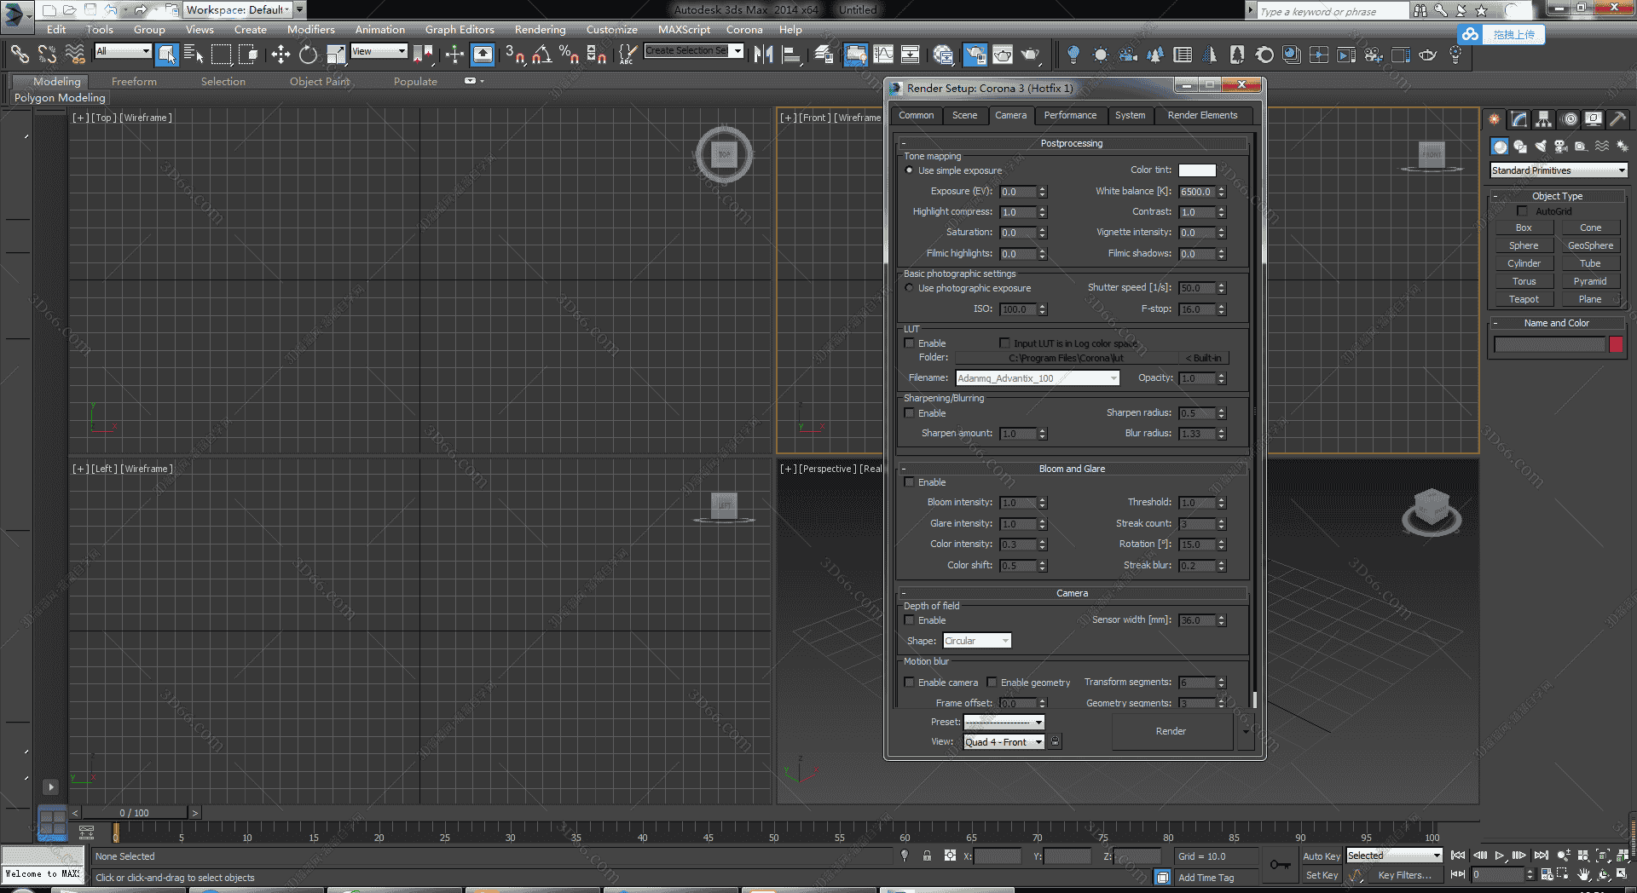Click the Render button
Screen dimensions: 1637x893
(x=1171, y=731)
